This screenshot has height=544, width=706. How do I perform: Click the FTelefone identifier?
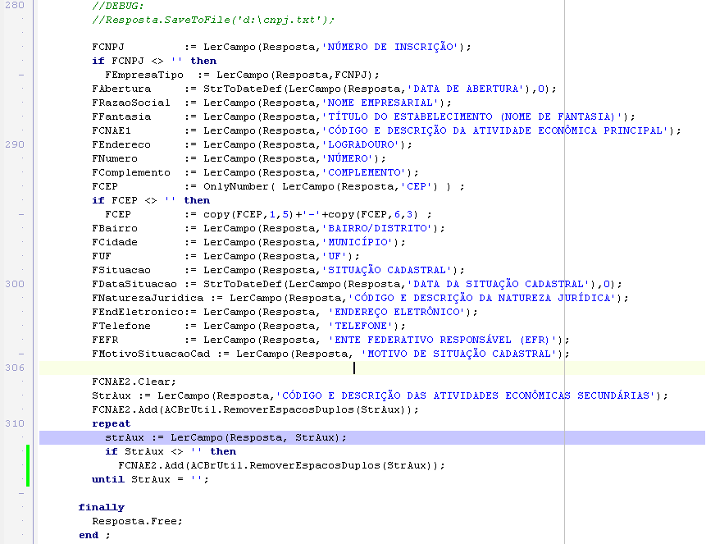pos(121,327)
